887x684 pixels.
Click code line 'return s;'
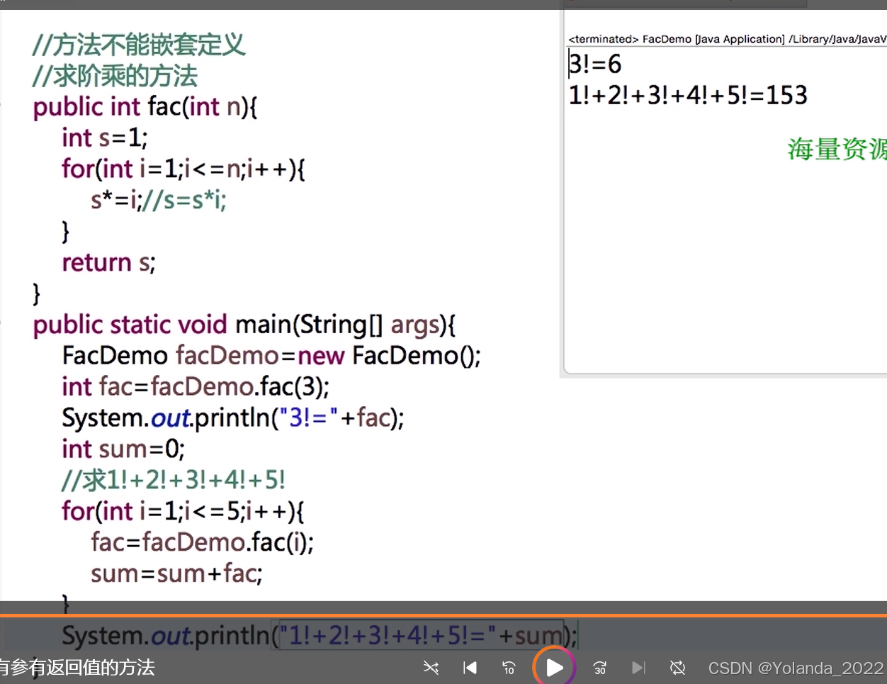tap(108, 262)
